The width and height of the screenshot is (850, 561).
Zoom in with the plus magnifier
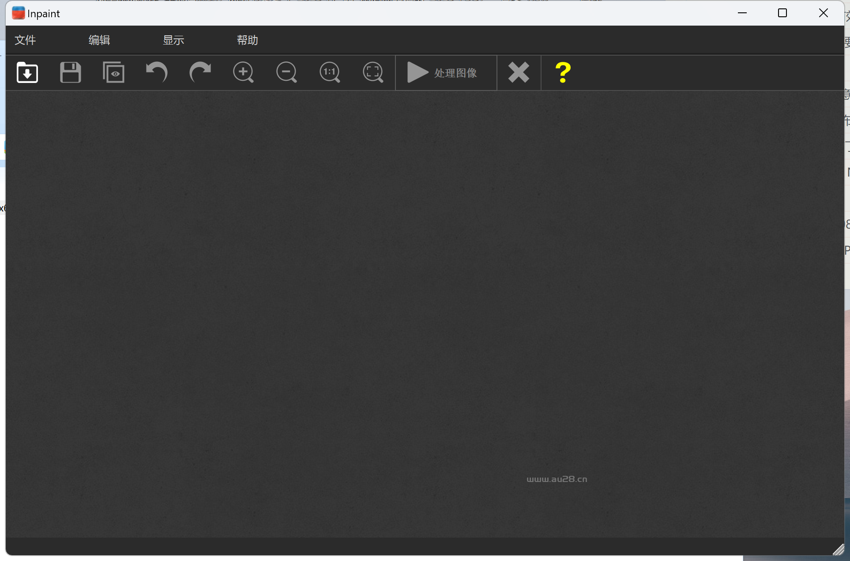click(243, 72)
